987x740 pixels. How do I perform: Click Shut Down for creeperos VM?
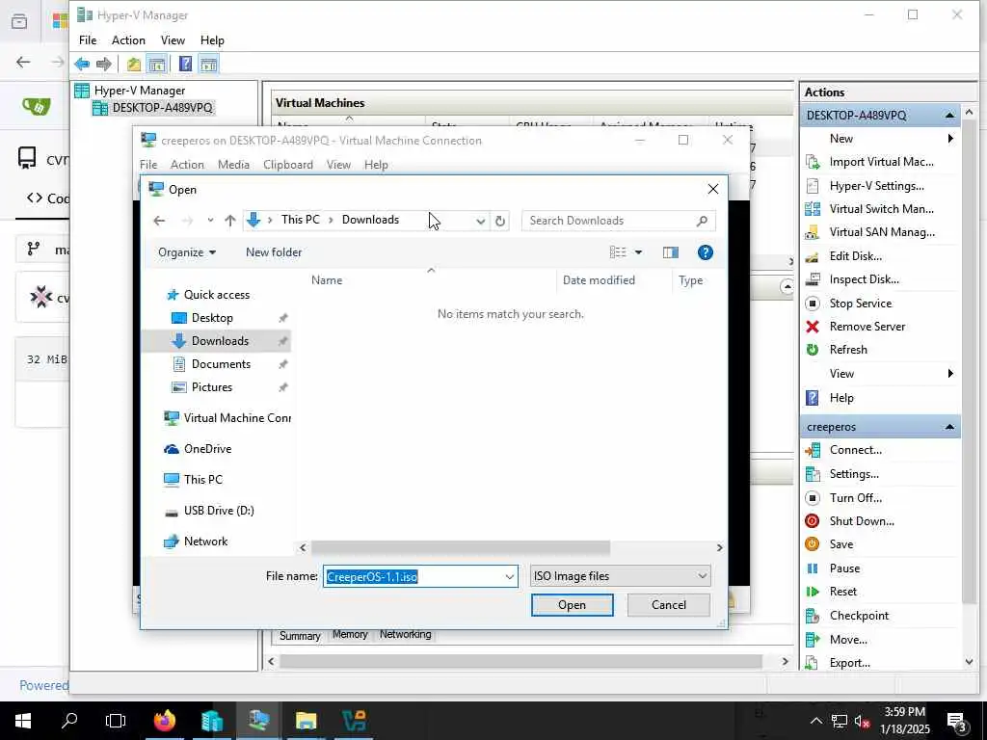point(861,521)
